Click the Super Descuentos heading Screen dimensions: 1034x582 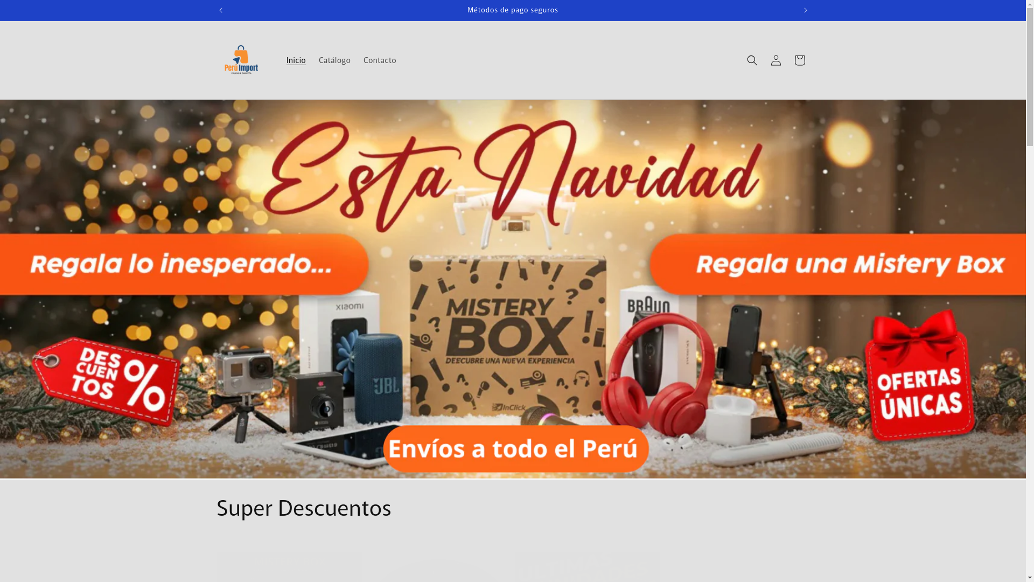click(x=304, y=508)
